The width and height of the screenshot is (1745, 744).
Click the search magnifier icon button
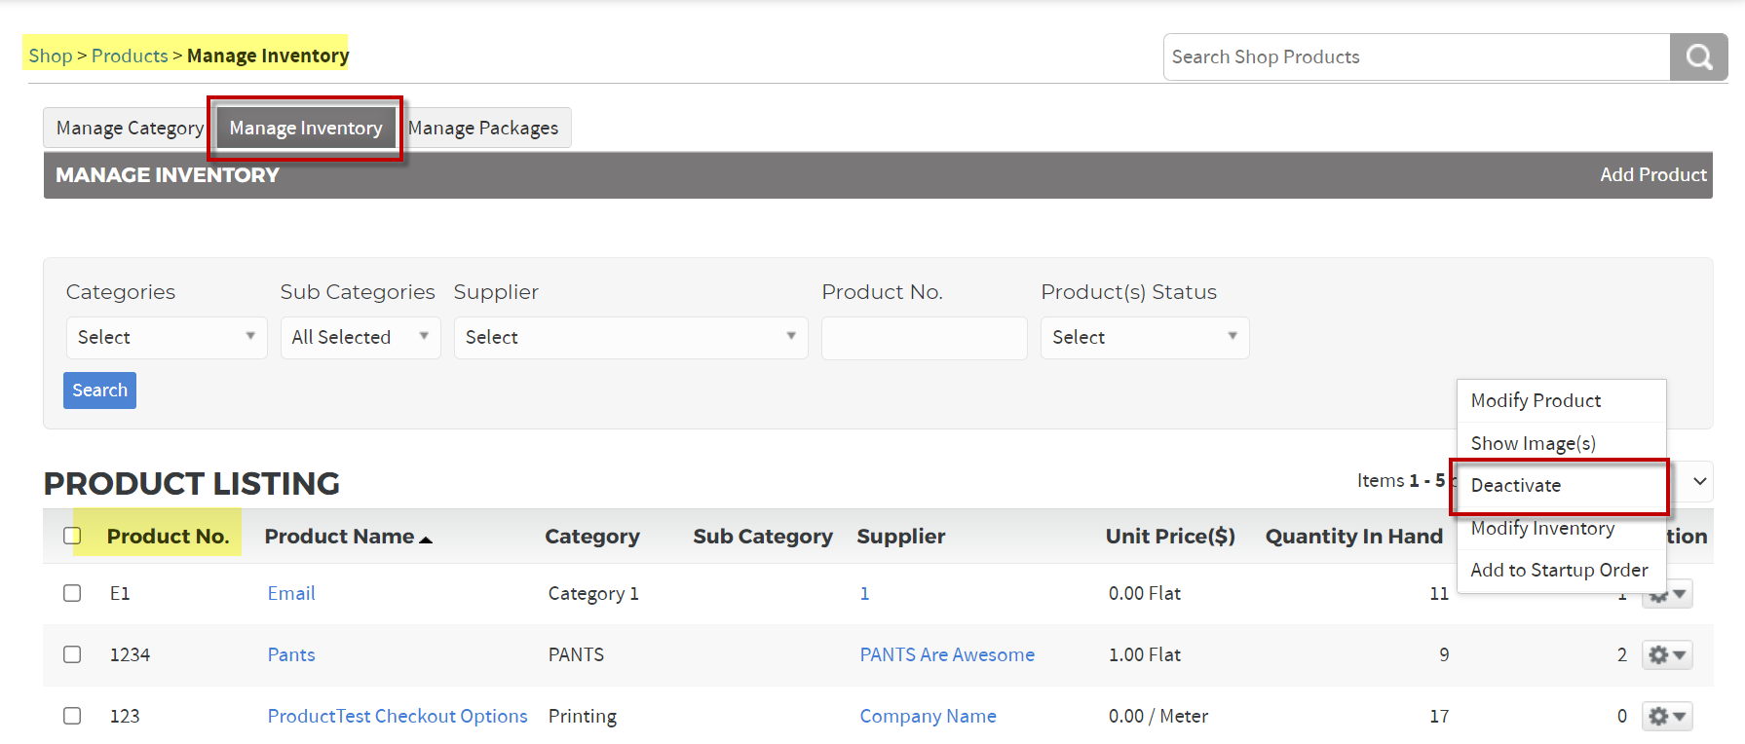point(1698,57)
